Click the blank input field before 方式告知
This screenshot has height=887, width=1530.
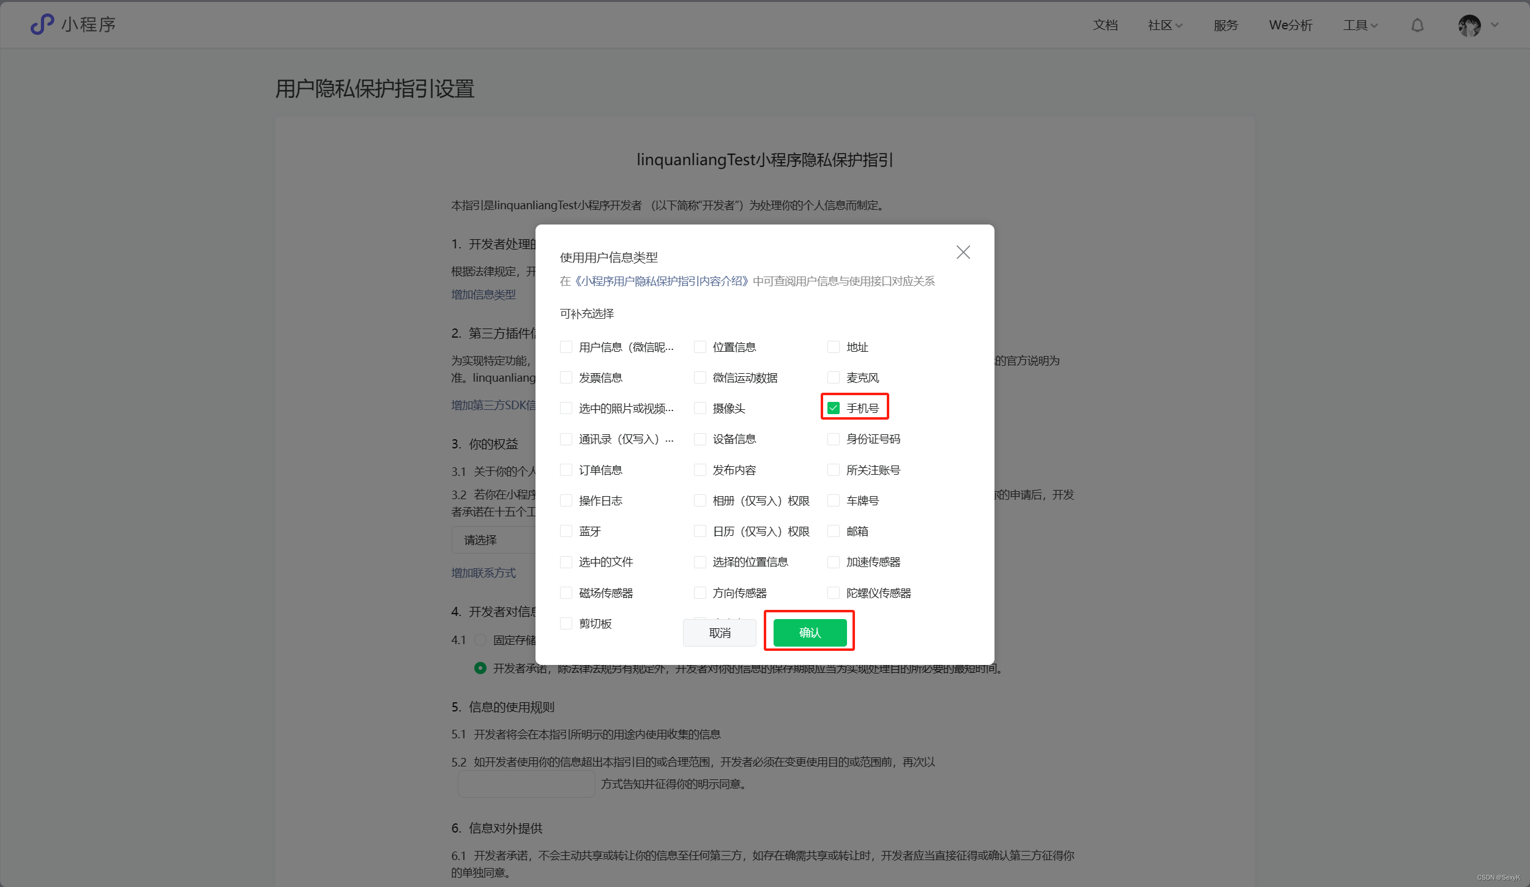526,784
